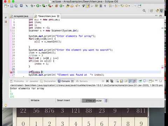The height and width of the screenshot is (126, 168).
Task: Click the Coverage launch icon
Action: coord(43,6)
